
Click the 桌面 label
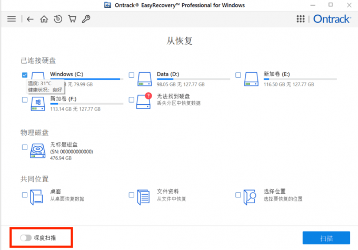point(55,192)
